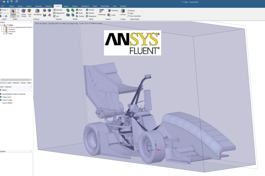265x176 pixels.
Task: Toggle the Internal edge display checkbox
Action: 128,11
